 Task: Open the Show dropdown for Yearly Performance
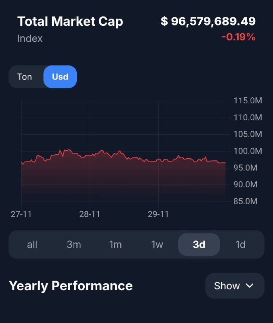(x=235, y=286)
